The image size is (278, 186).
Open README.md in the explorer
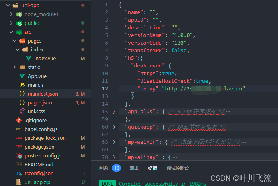tap(39, 165)
